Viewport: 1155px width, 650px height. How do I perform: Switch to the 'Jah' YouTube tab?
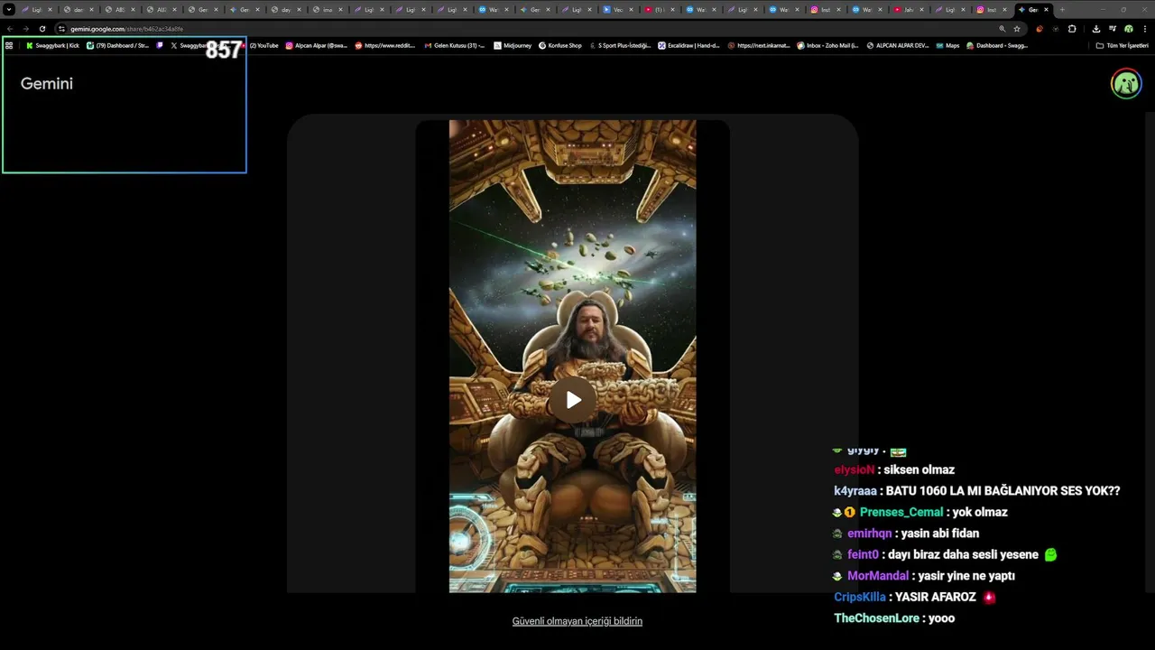coord(908,10)
